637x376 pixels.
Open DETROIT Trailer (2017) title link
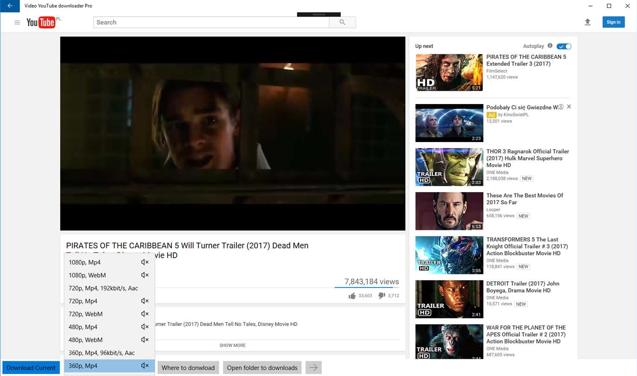pos(523,287)
